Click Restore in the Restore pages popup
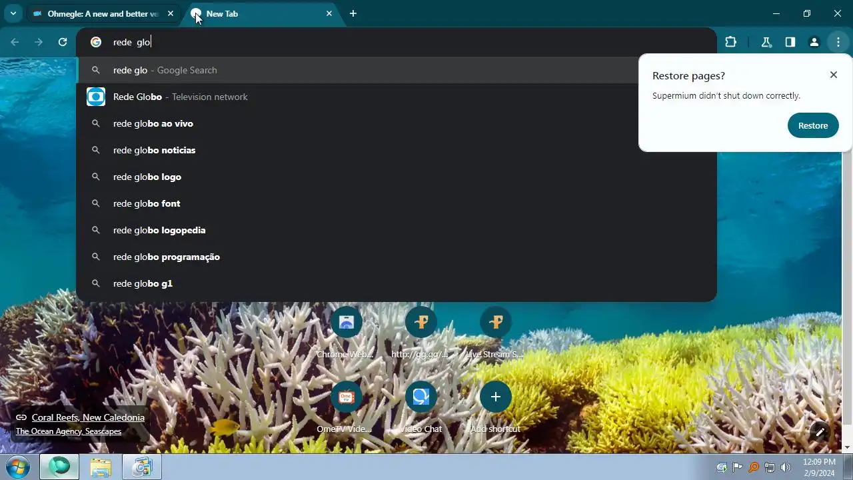The height and width of the screenshot is (480, 853). (x=813, y=125)
